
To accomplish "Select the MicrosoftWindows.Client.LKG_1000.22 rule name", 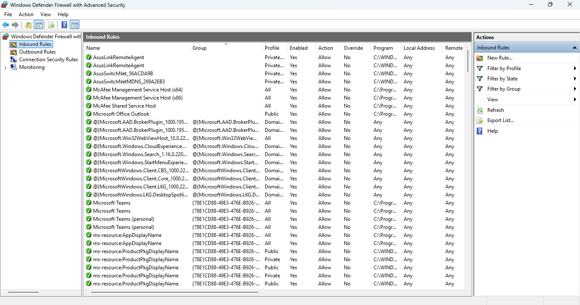I will point(141,187).
